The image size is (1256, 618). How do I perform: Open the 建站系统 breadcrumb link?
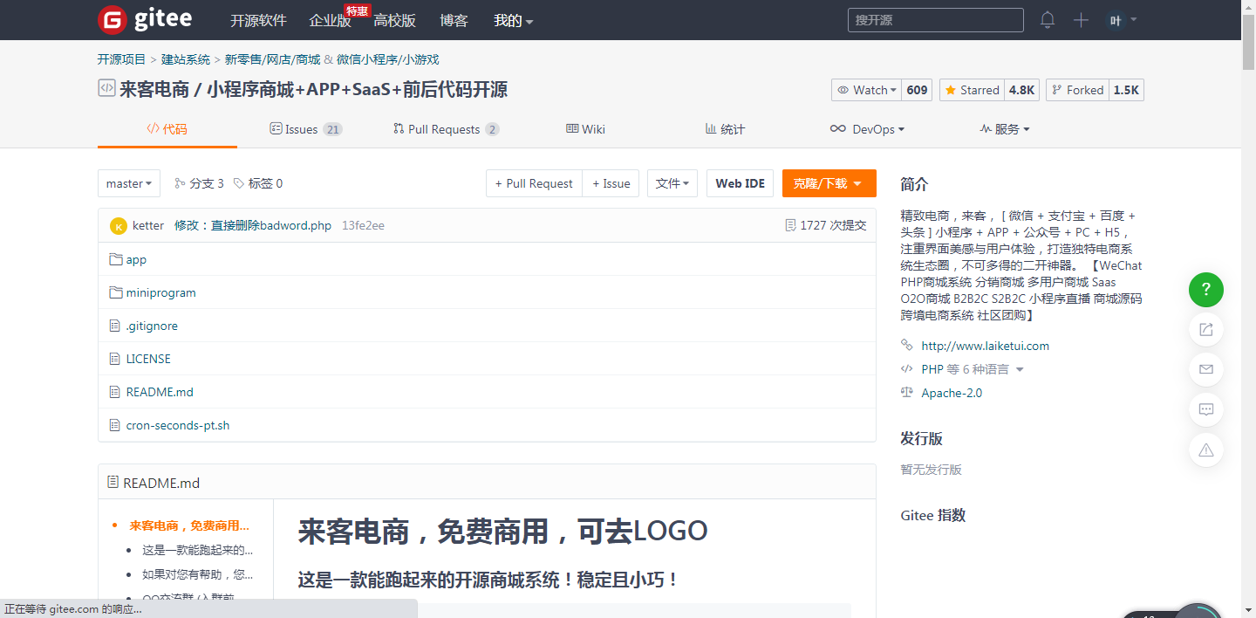[186, 59]
